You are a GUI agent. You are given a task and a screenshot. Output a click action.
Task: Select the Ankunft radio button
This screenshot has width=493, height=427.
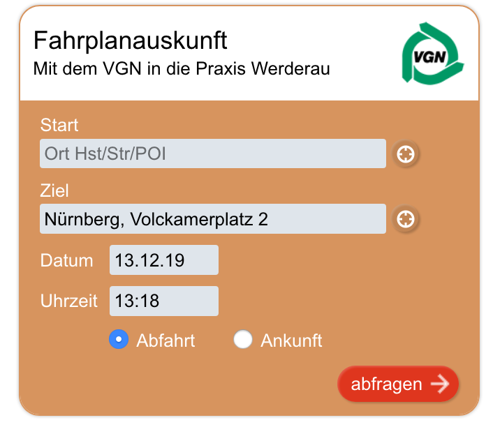[242, 340]
